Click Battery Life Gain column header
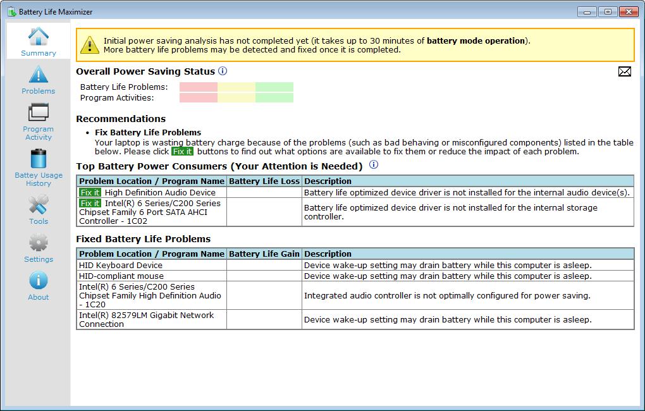The width and height of the screenshot is (645, 411). 264,254
